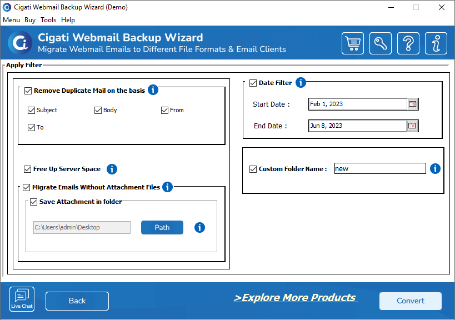Uncheck the To checkbox

[31, 127]
